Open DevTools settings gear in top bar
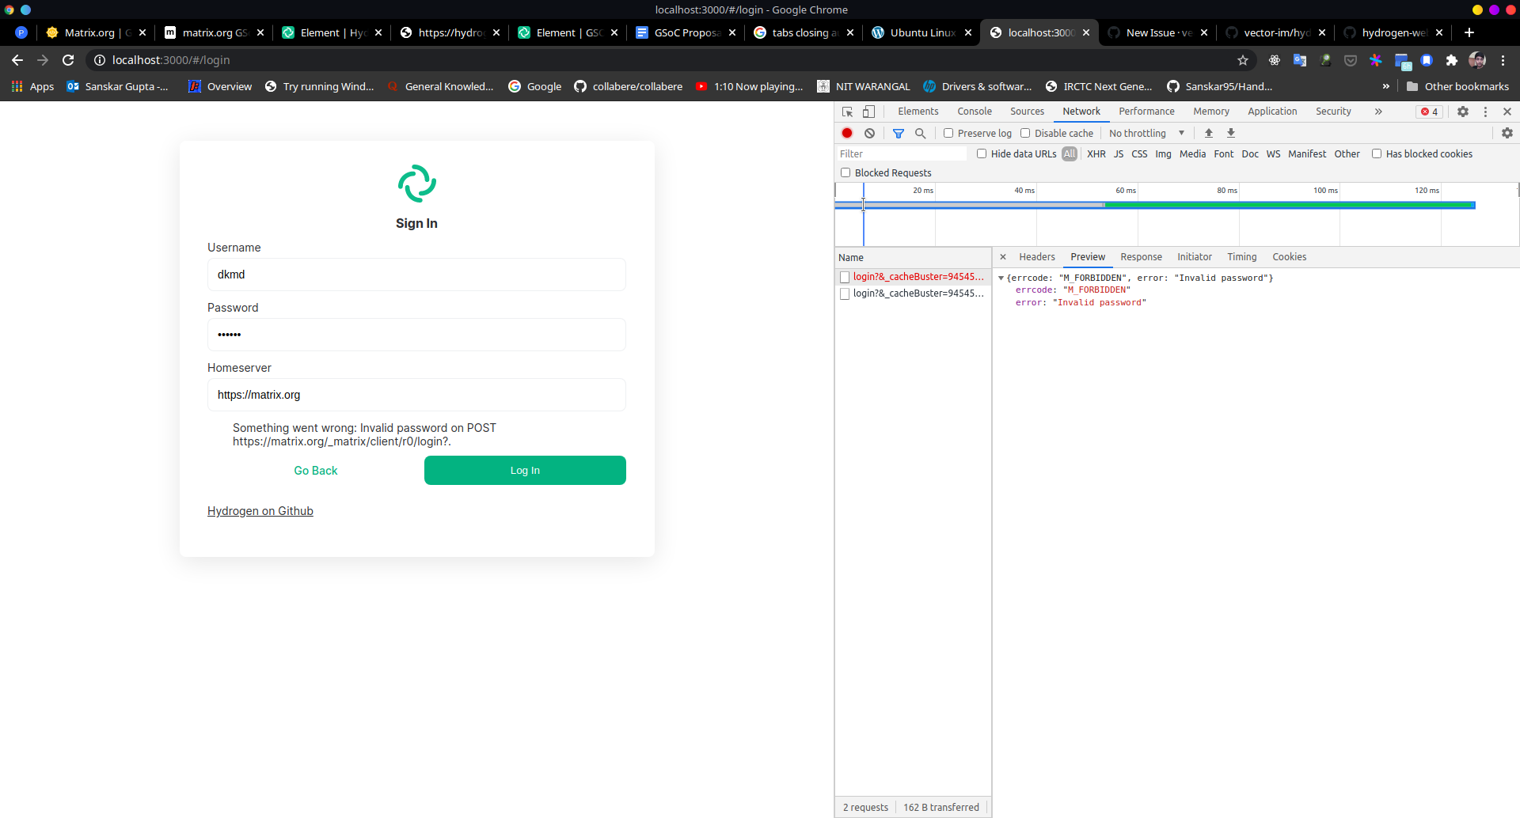 point(1463,112)
